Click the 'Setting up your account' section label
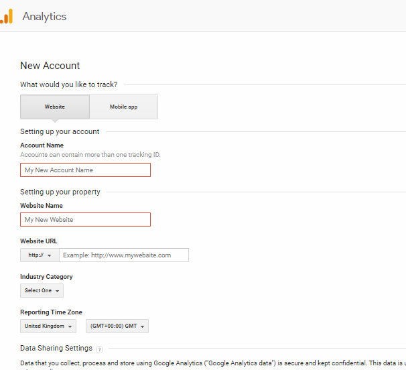Viewport: 406px width, 370px height. click(x=60, y=131)
